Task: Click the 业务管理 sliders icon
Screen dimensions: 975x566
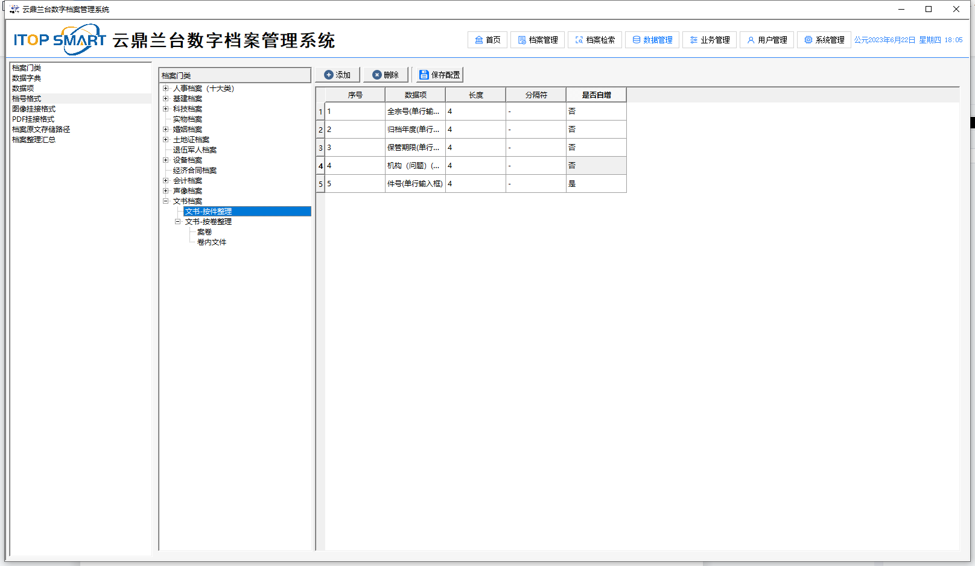Action: tap(694, 40)
